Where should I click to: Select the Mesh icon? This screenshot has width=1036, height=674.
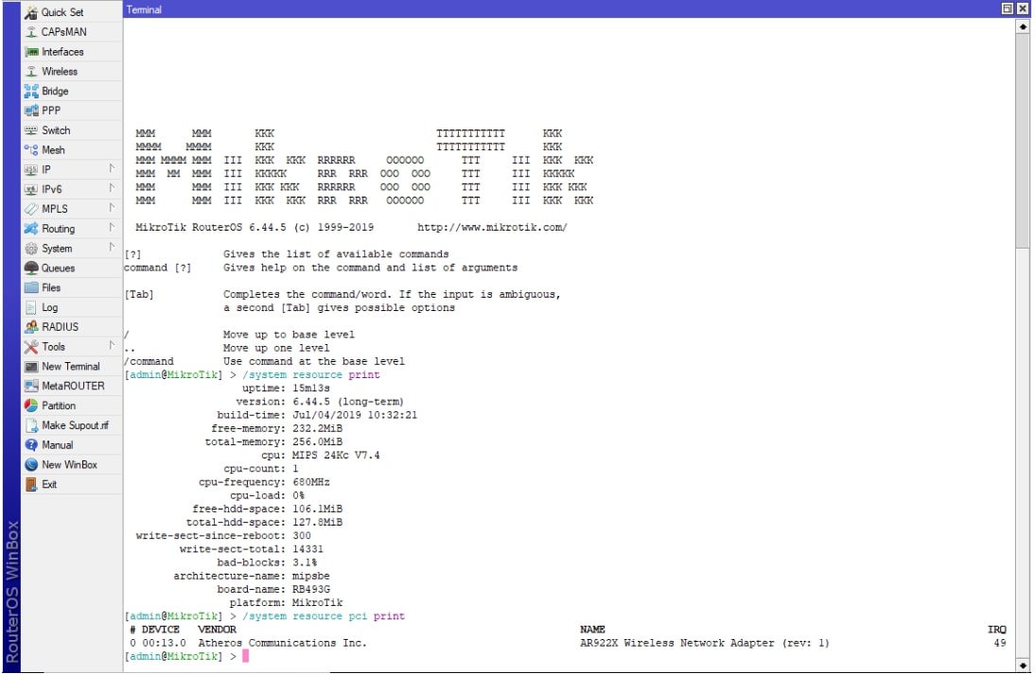click(x=31, y=150)
